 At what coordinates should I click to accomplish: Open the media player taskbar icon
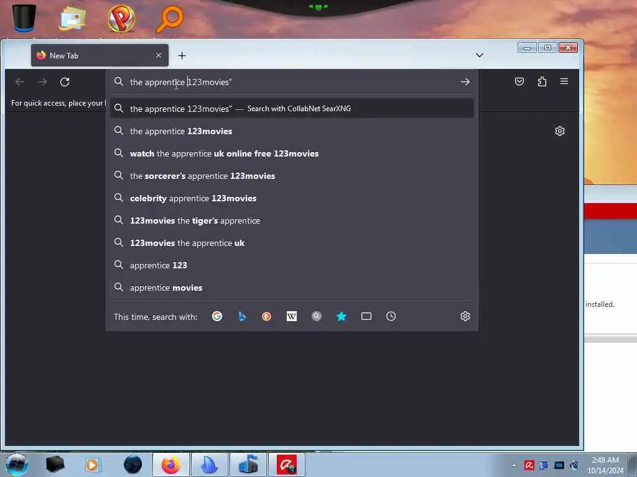click(93, 465)
